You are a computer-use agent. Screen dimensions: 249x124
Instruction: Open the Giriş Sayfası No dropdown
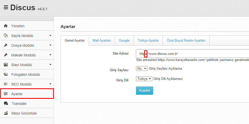coord(142,68)
